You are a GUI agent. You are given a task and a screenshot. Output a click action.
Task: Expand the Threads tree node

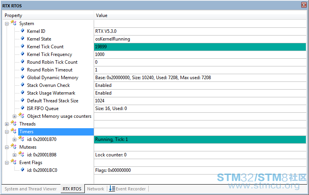pyautogui.click(x=7, y=124)
